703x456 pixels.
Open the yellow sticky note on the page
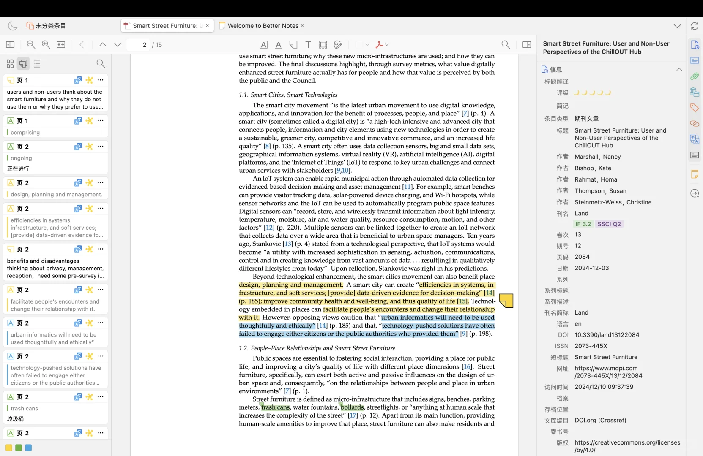(x=506, y=301)
